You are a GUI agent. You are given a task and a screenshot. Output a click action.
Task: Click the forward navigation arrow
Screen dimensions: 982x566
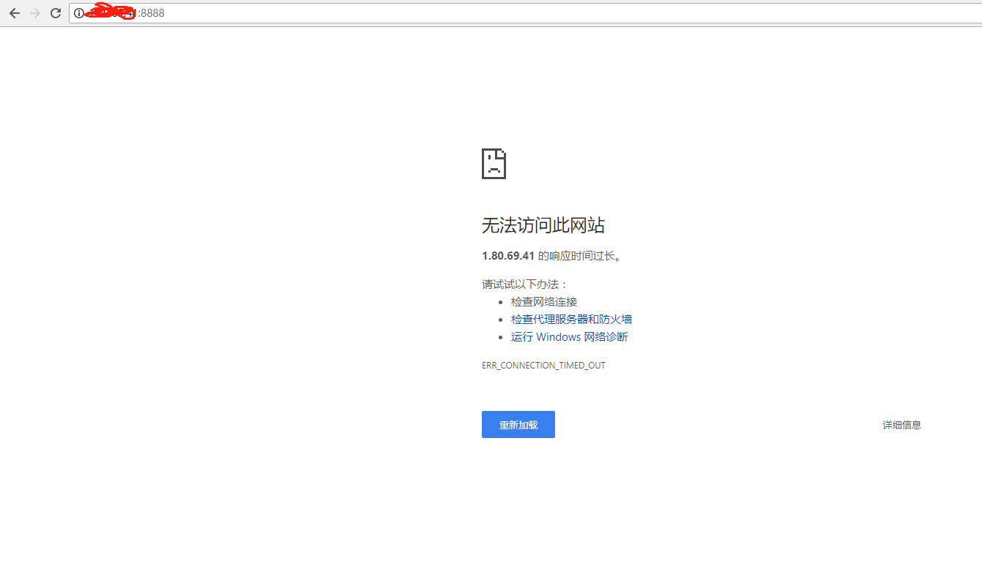tap(35, 13)
